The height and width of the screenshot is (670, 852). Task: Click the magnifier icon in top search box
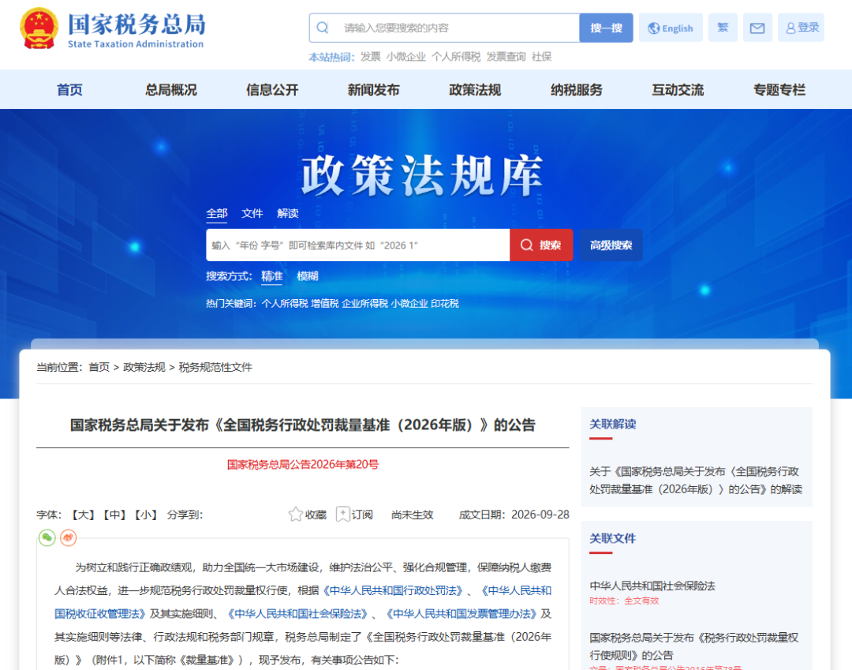pos(322,28)
